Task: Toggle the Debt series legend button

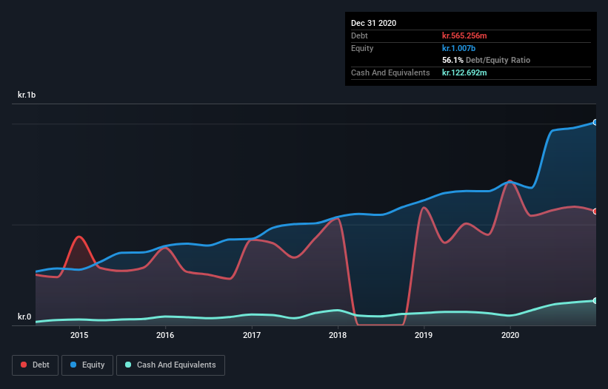Action: pos(36,365)
